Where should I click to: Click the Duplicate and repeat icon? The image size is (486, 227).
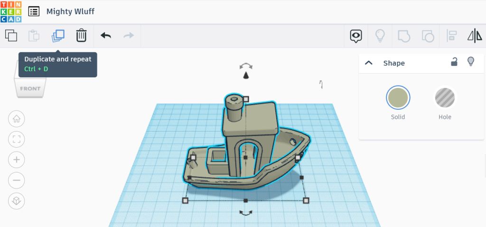pos(58,36)
